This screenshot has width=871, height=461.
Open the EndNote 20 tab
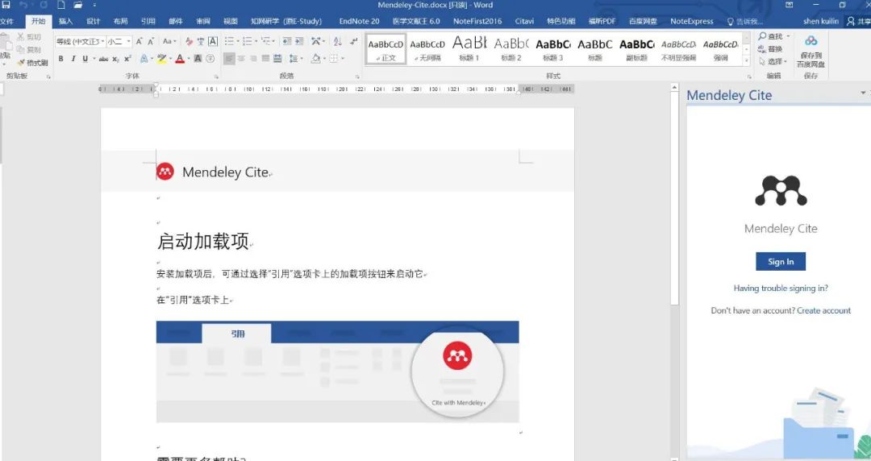[359, 21]
